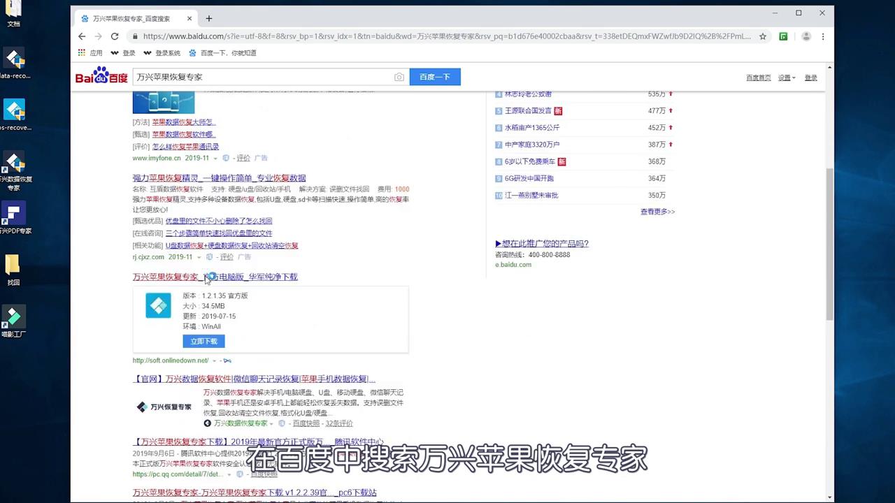
Task: Open the Chrome profile avatar menu
Action: [806, 36]
